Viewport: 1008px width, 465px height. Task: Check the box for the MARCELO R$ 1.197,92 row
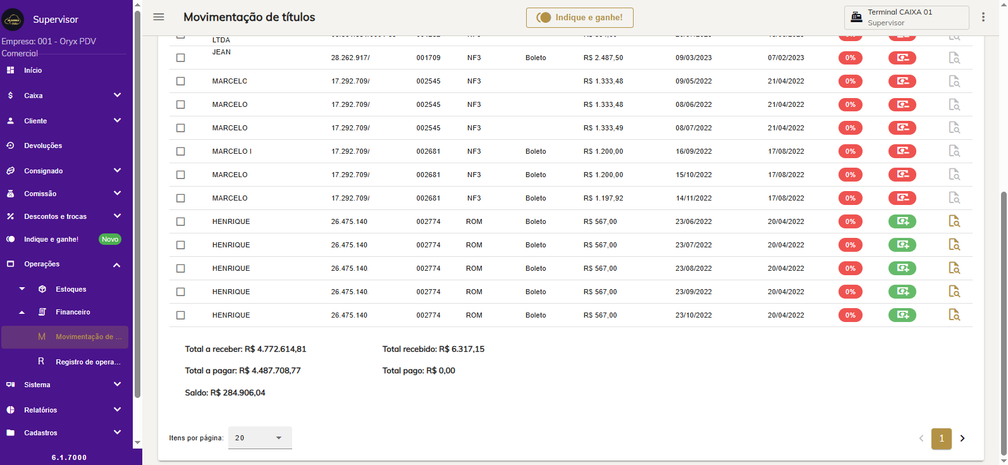[x=181, y=198]
